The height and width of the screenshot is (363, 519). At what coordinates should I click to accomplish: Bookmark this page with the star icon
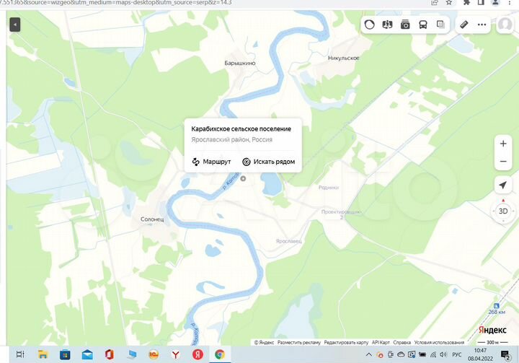pos(449,3)
